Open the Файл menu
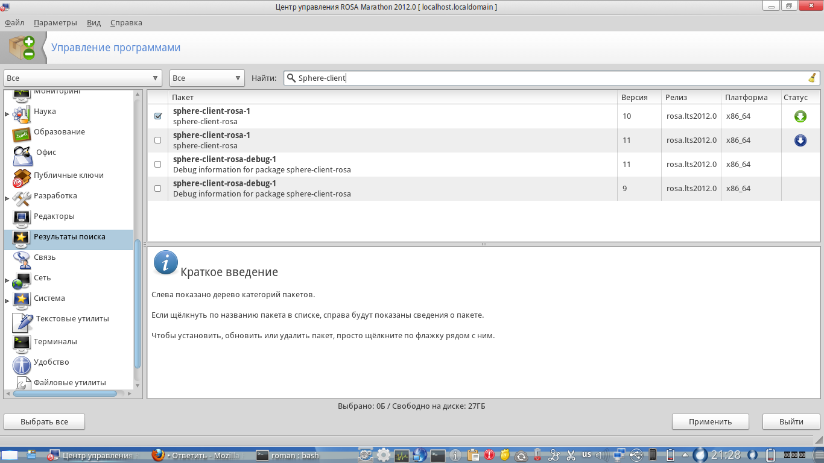This screenshot has height=463, width=824. 14,23
